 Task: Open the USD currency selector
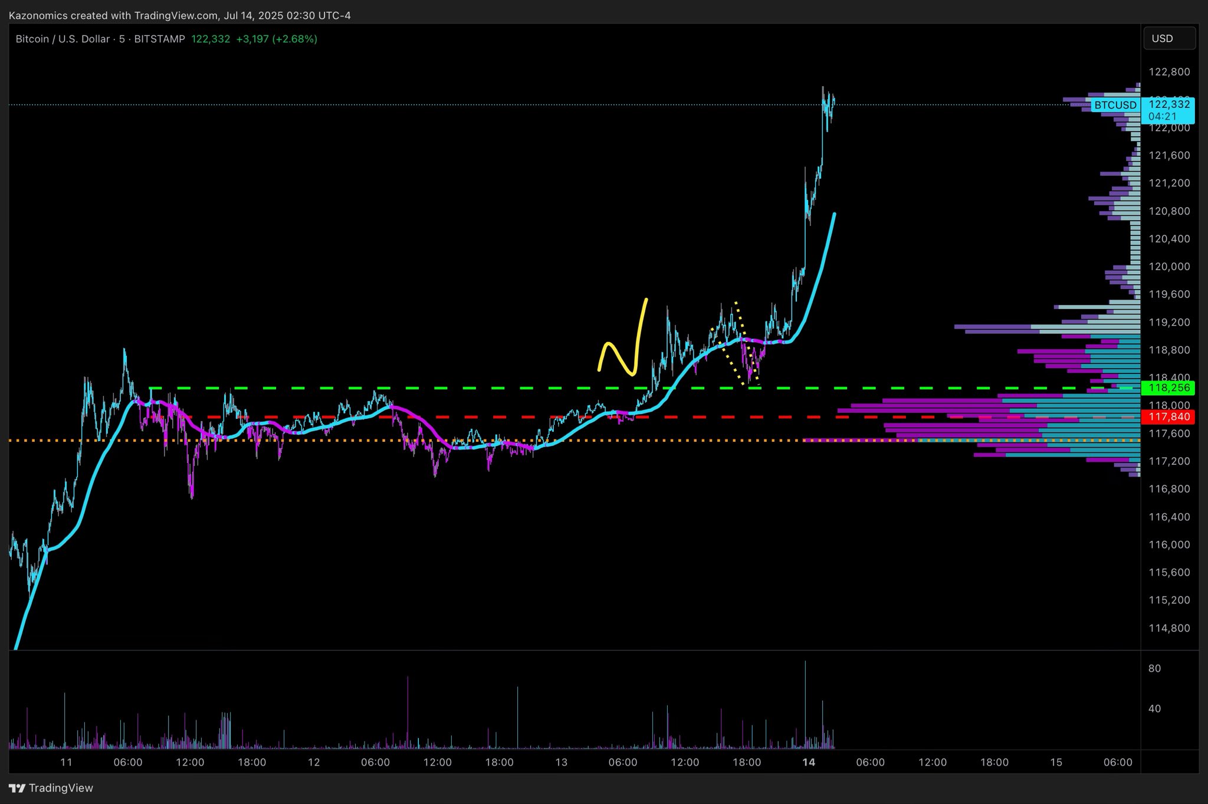coord(1168,38)
